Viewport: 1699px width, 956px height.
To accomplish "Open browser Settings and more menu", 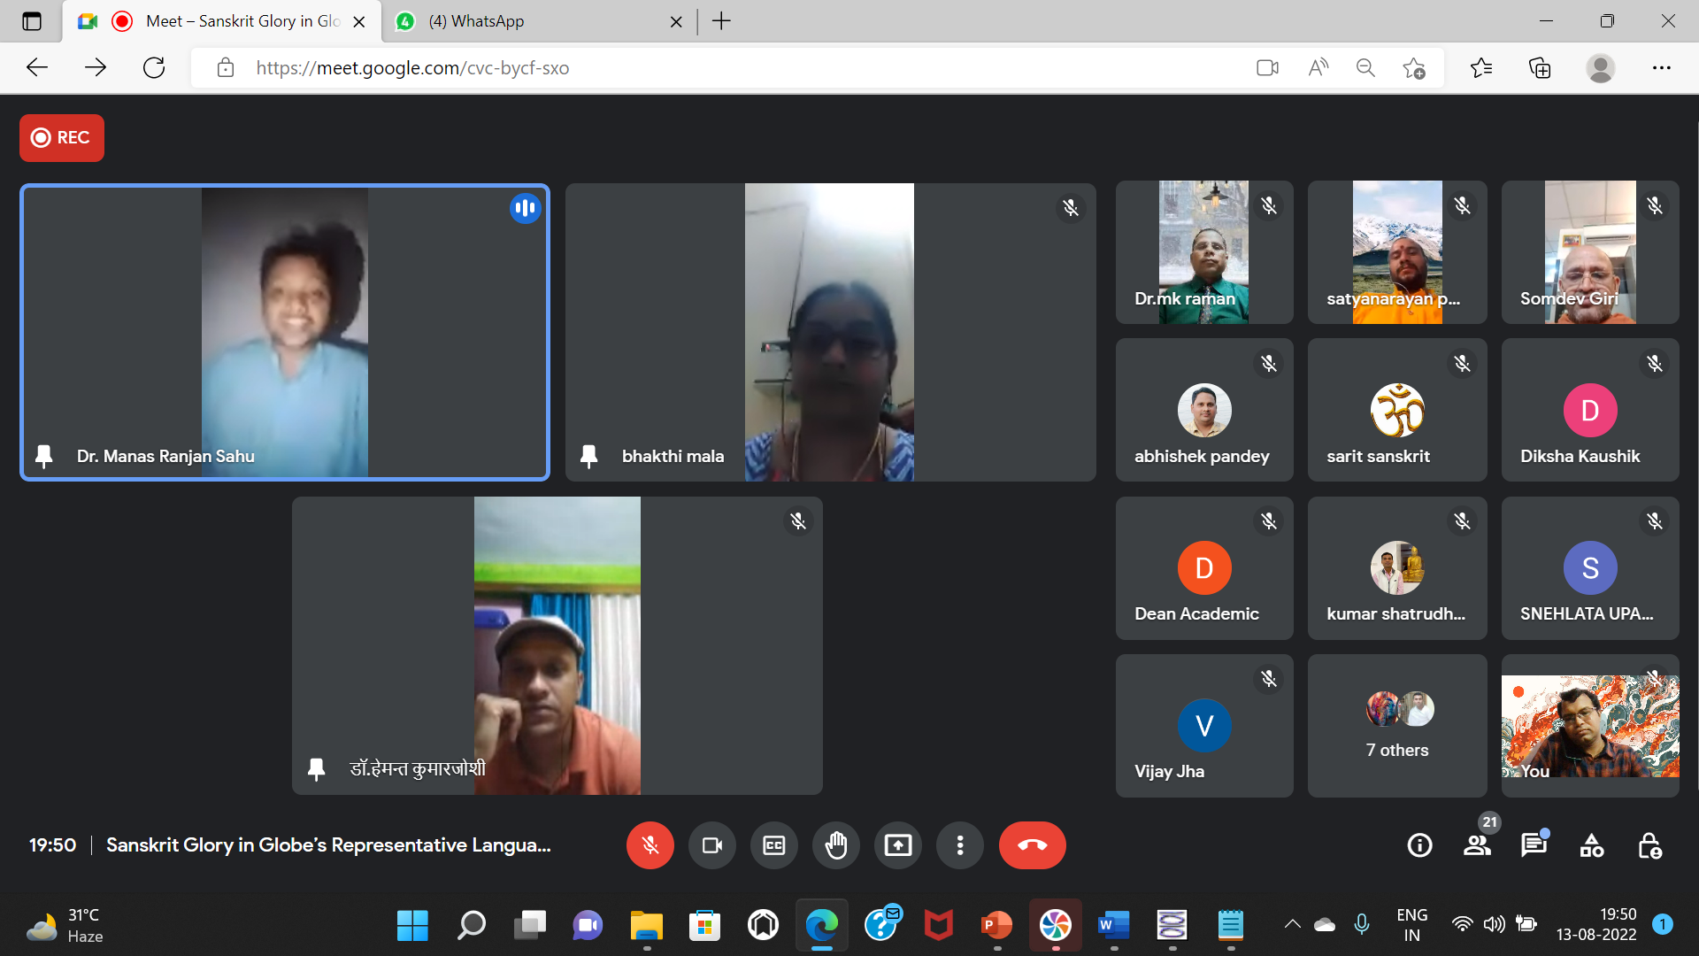I will click(1661, 68).
